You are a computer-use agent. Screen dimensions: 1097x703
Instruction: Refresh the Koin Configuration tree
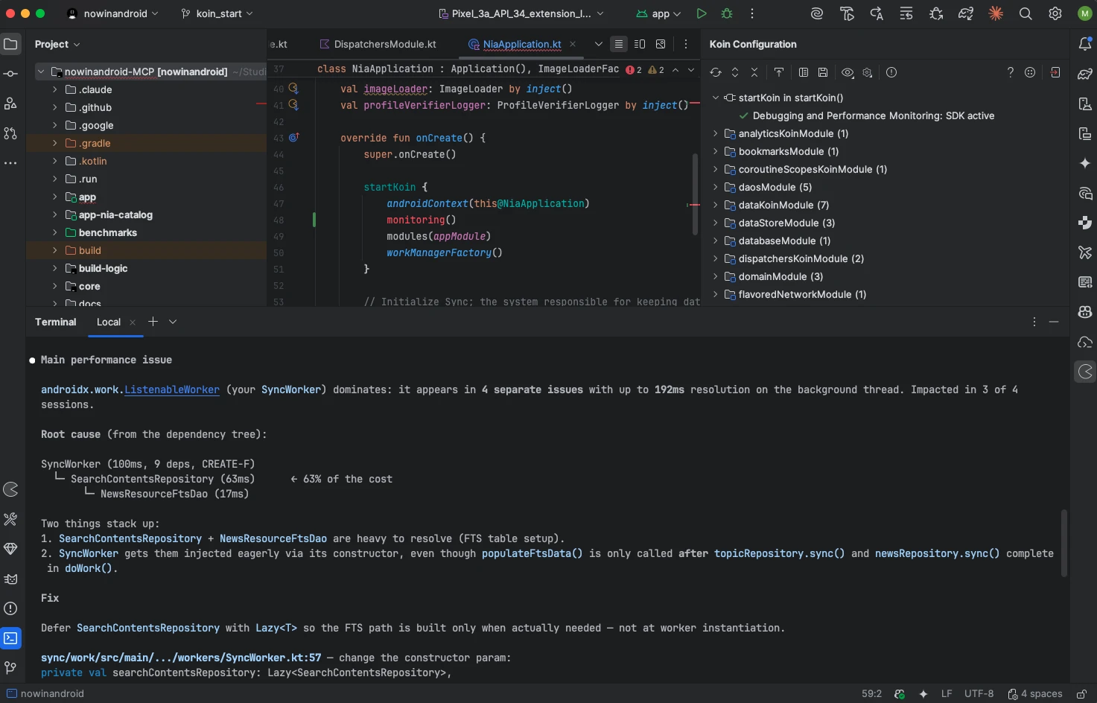(716, 72)
